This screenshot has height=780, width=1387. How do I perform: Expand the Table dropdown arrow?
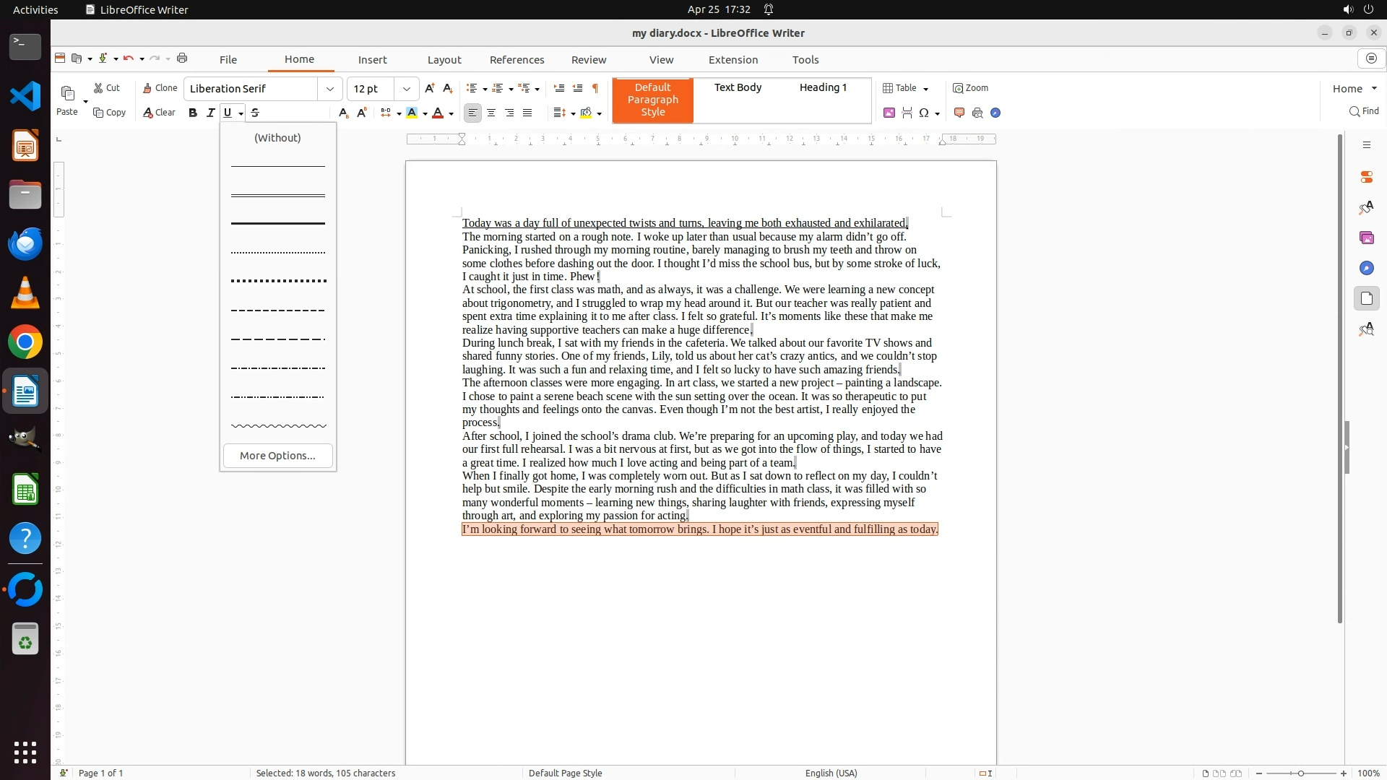[926, 89]
